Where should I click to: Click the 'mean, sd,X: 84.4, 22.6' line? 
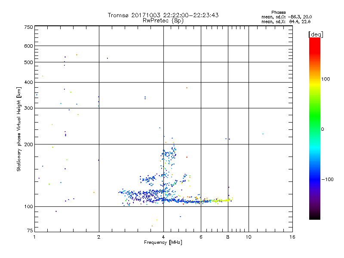point(286,21)
